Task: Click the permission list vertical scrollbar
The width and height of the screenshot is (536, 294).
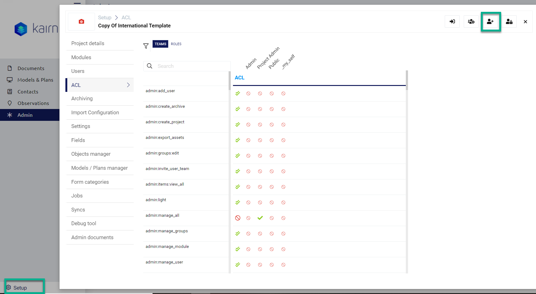Action: [230, 125]
